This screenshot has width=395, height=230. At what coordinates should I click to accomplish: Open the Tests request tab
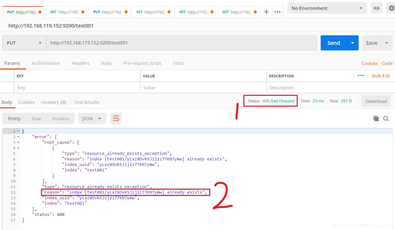[x=178, y=63]
